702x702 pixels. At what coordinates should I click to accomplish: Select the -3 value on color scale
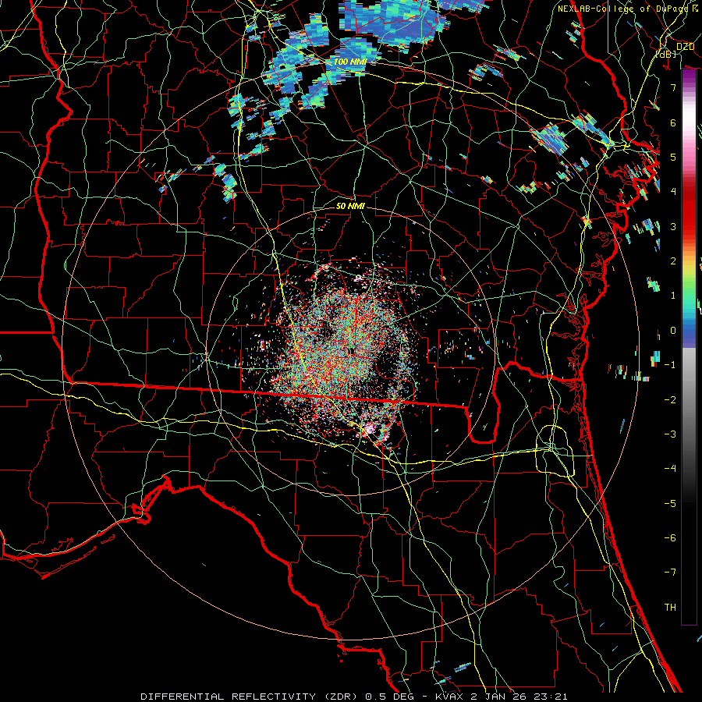point(670,434)
